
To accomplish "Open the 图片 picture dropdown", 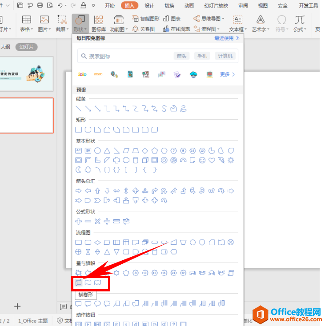I will coord(44,24).
